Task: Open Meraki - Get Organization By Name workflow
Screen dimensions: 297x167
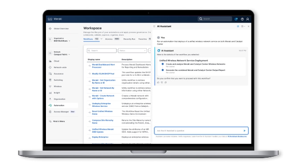Action: [x=103, y=81]
